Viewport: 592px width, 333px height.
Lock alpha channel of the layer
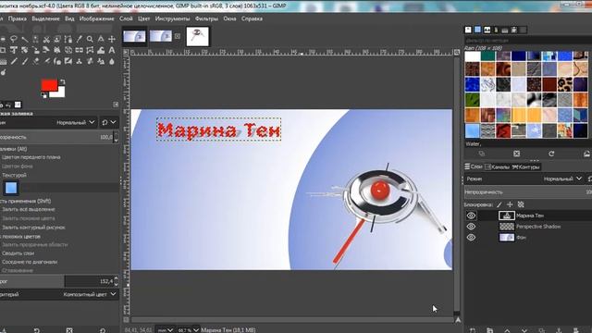(x=521, y=204)
